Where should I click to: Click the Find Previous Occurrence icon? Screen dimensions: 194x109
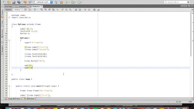[45, 10]
